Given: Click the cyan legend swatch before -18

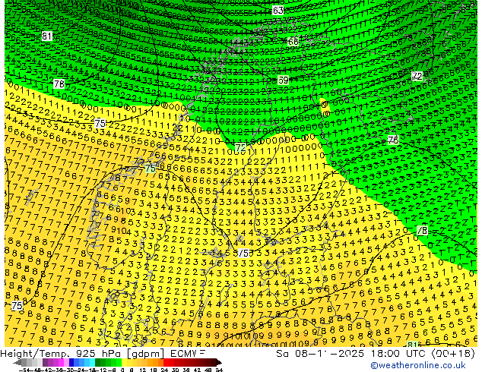Looking at the screenshot, I should [x=93, y=363].
